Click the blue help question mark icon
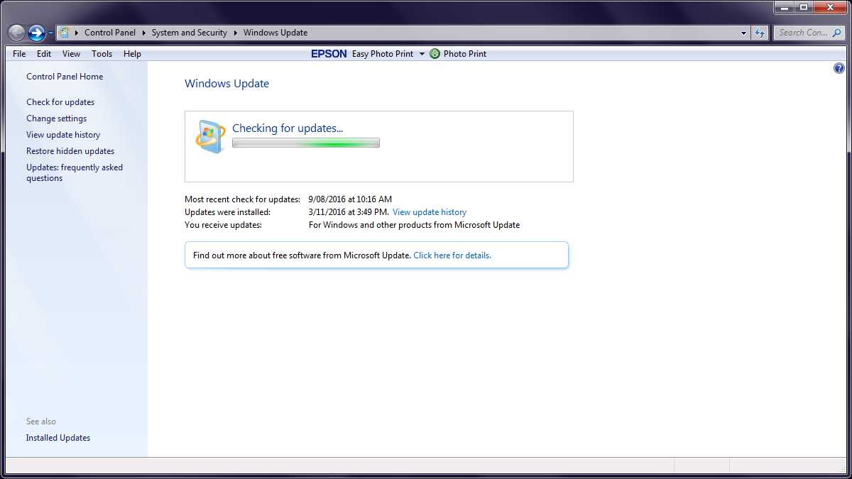This screenshot has width=852, height=479. click(839, 68)
